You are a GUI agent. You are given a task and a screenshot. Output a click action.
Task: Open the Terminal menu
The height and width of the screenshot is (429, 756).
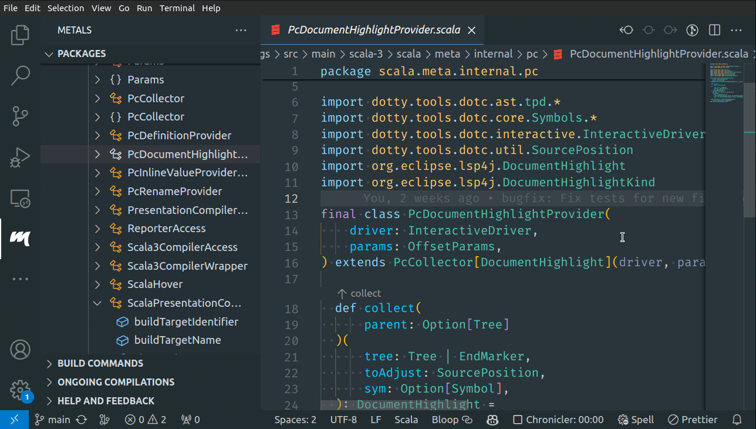(x=177, y=8)
